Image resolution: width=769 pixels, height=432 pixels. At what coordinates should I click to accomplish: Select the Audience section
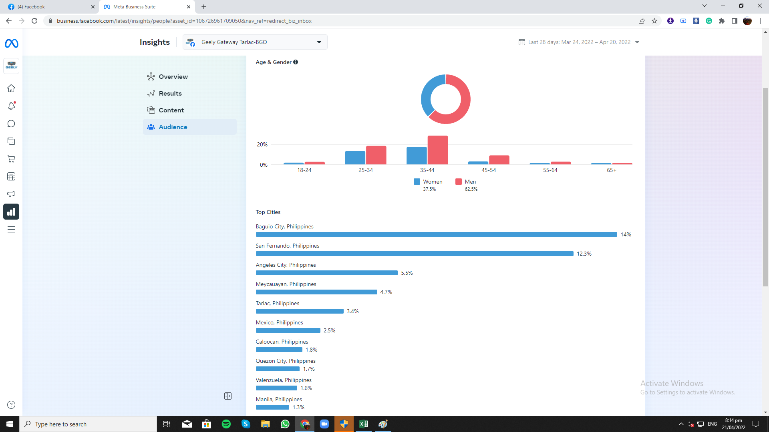(189, 127)
